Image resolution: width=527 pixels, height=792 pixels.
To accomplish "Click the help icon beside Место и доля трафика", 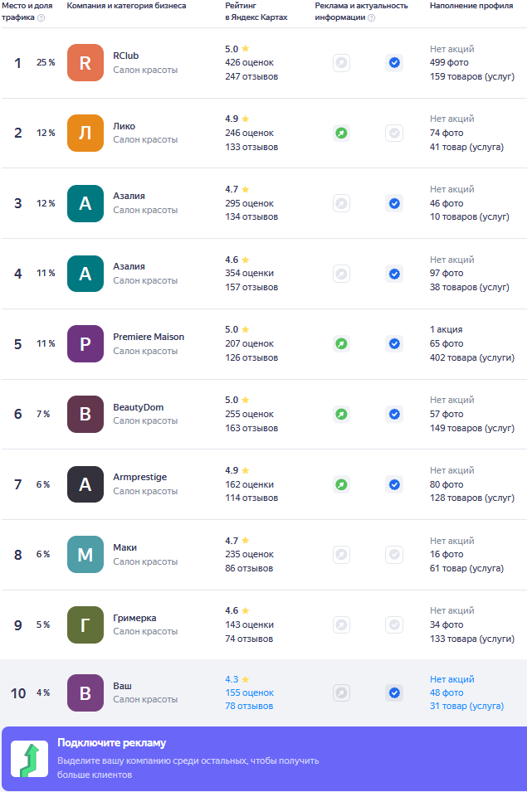I will click(41, 17).
